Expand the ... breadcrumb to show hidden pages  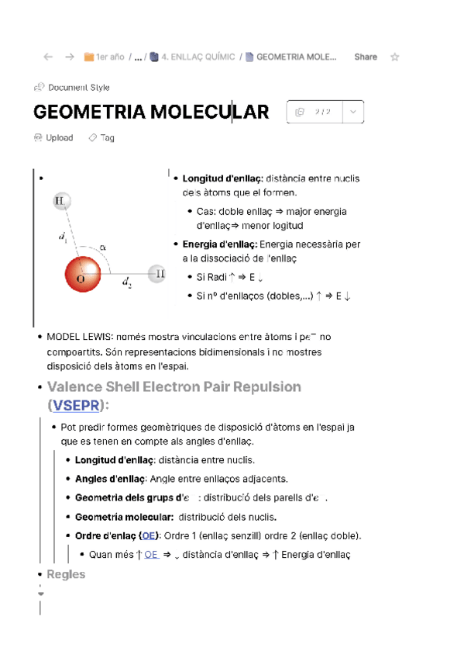point(137,57)
